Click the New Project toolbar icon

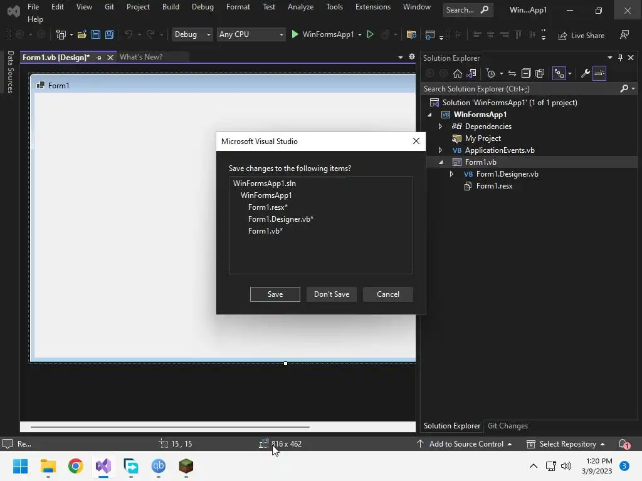[61, 35]
